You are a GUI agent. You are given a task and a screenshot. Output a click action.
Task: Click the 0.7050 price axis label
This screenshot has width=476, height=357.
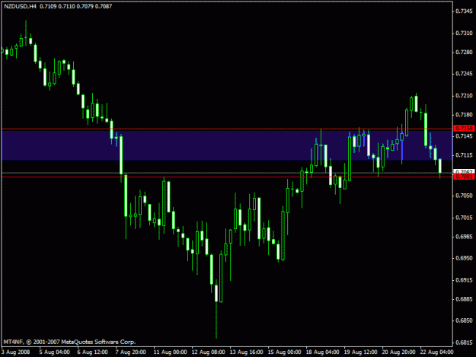[464, 196]
